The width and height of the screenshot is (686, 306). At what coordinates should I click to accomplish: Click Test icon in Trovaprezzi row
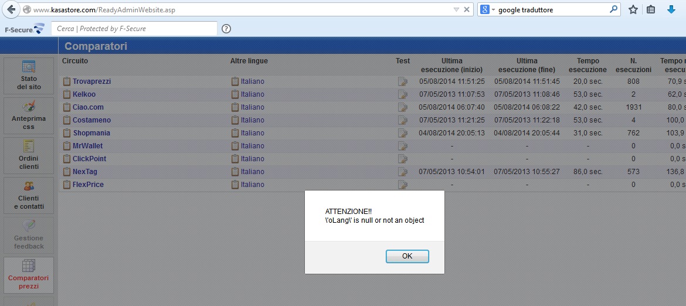(x=402, y=81)
